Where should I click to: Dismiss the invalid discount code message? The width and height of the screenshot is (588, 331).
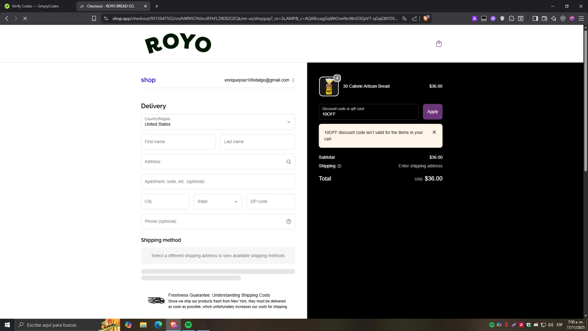[x=434, y=132]
